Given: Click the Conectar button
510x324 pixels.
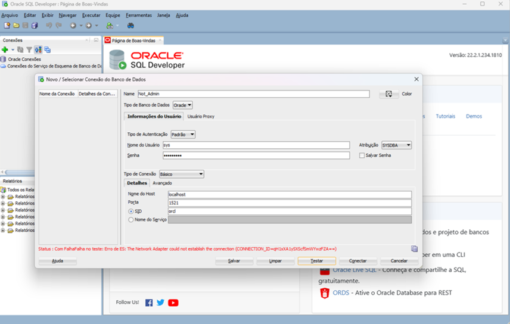Looking at the screenshot, I should pos(358,261).
